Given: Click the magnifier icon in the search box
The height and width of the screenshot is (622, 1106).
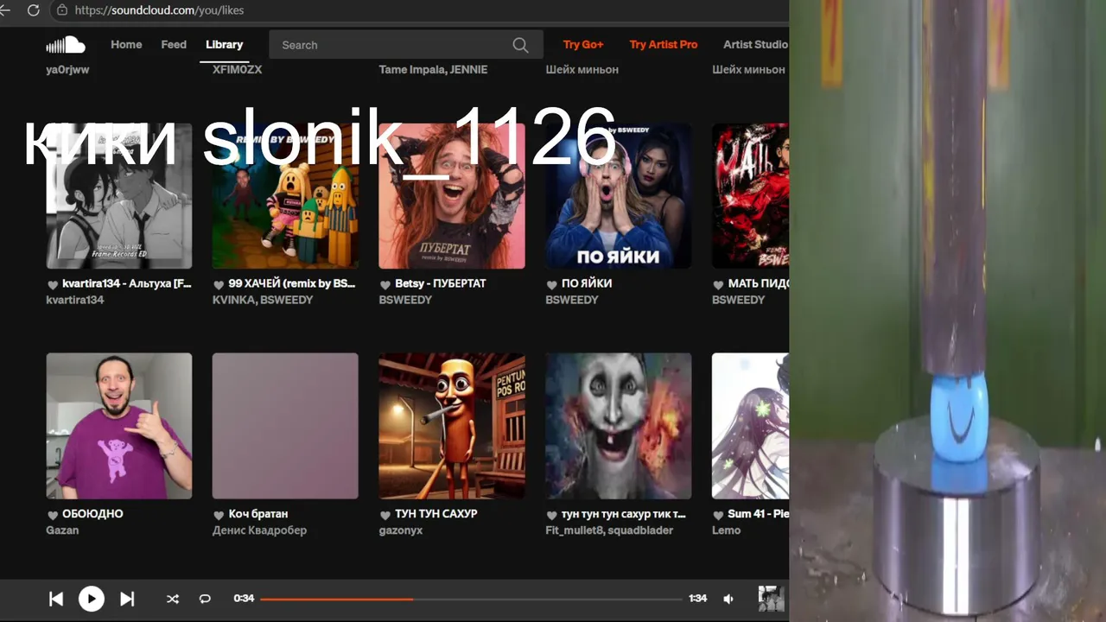Looking at the screenshot, I should [520, 45].
